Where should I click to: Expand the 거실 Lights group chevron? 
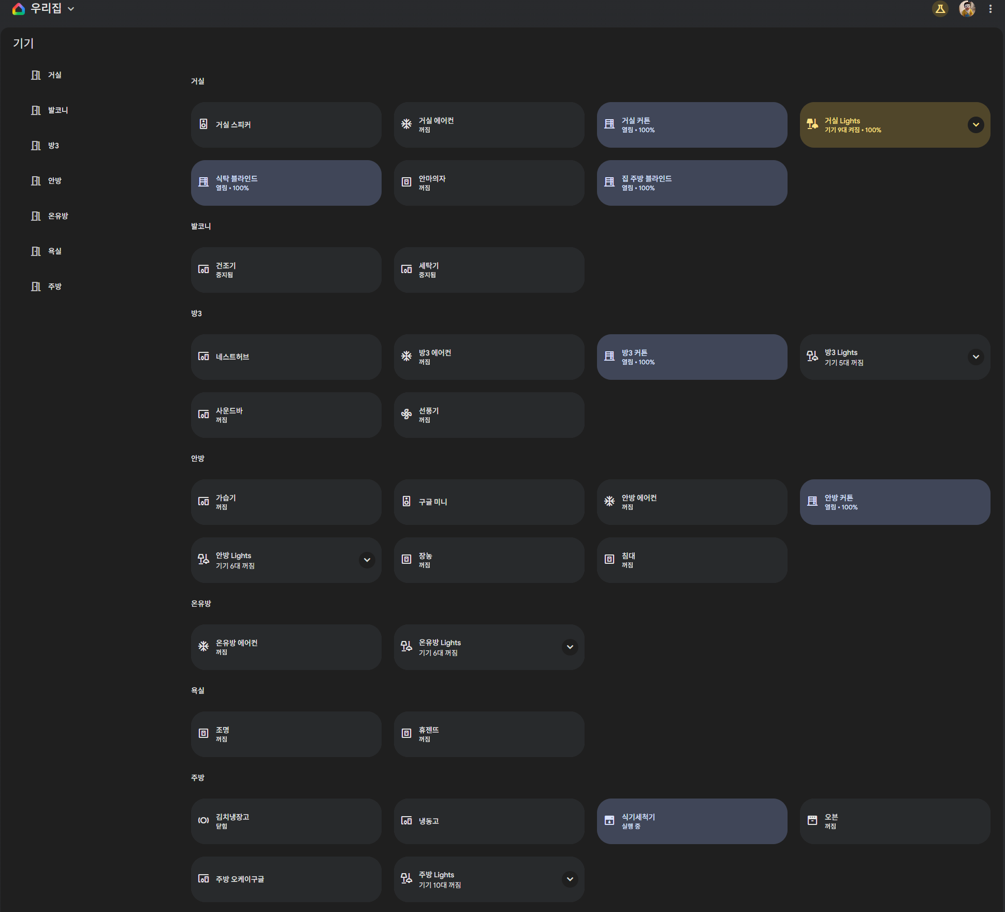(975, 125)
